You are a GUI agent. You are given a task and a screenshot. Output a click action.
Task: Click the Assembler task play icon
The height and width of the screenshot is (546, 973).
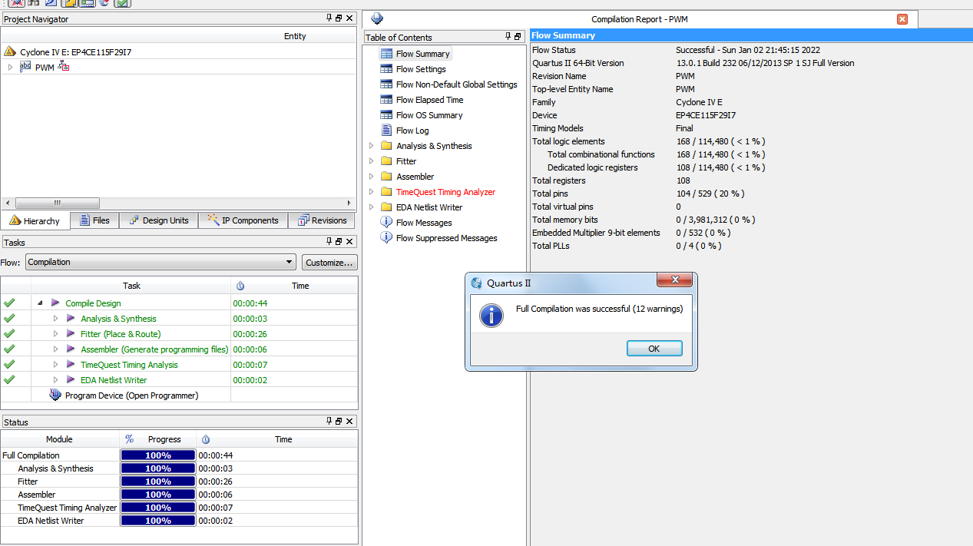coord(71,349)
